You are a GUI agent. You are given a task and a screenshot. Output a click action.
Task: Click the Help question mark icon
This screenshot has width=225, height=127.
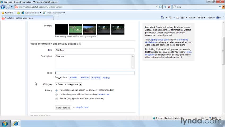click(x=218, y=18)
